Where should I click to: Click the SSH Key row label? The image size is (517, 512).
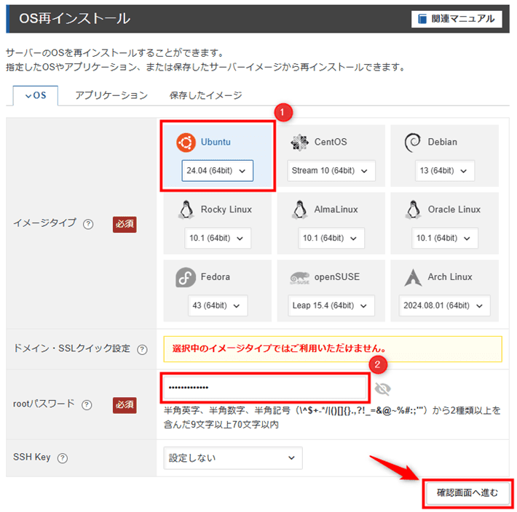click(x=31, y=457)
